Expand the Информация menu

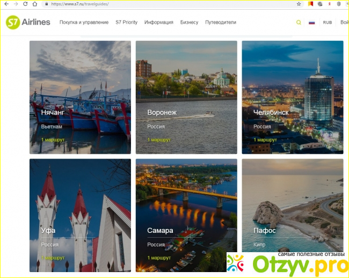[x=158, y=23]
